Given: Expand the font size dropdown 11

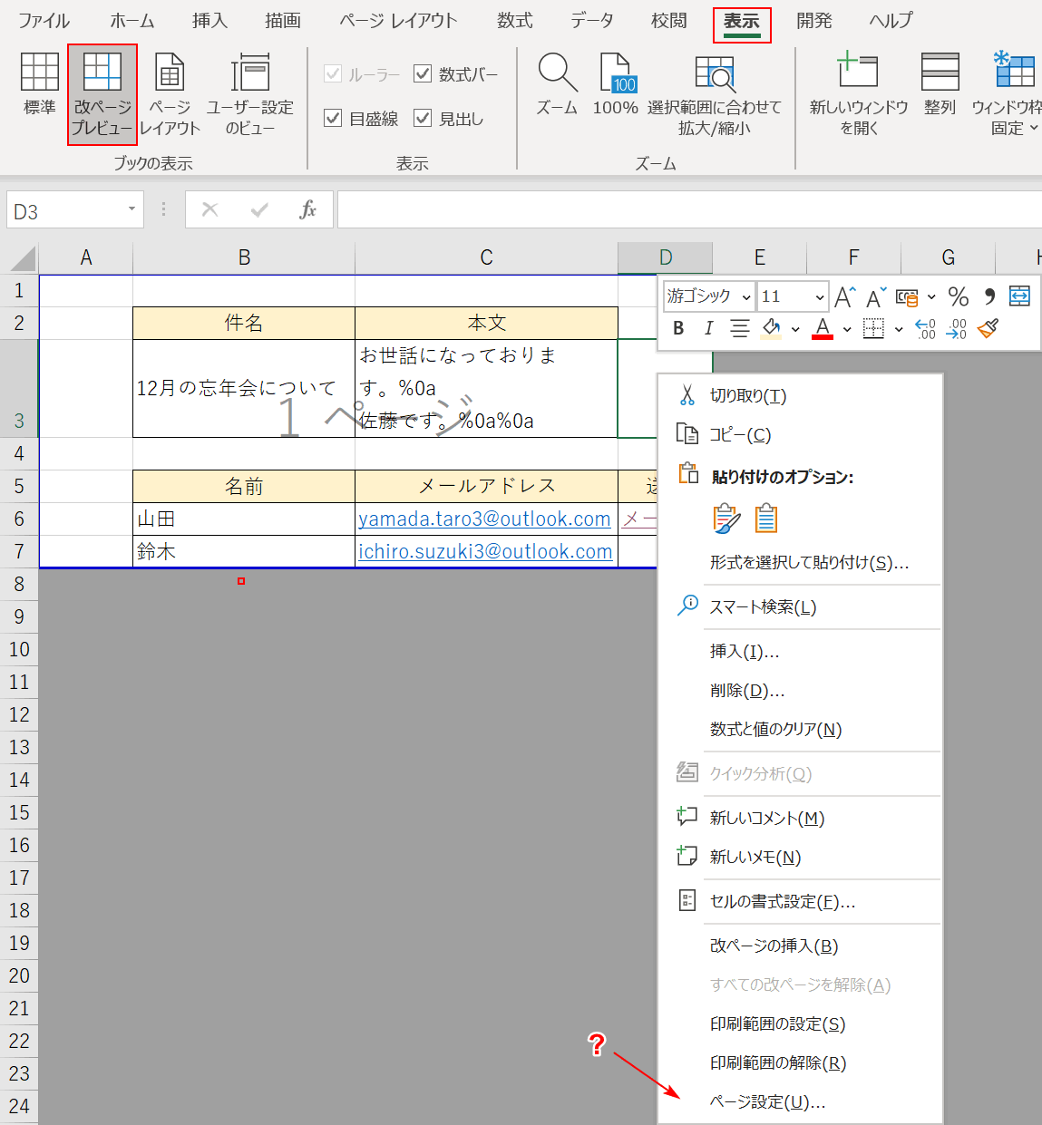Looking at the screenshot, I should 820,297.
